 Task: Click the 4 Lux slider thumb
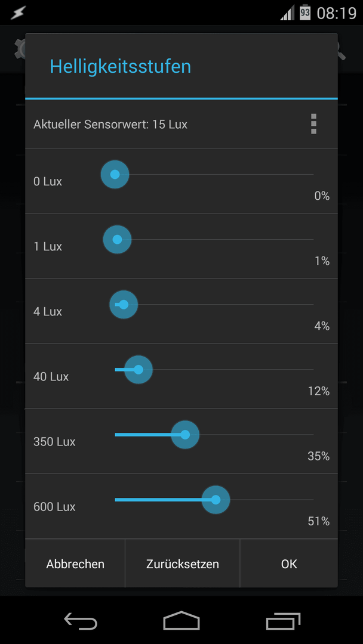[124, 305]
